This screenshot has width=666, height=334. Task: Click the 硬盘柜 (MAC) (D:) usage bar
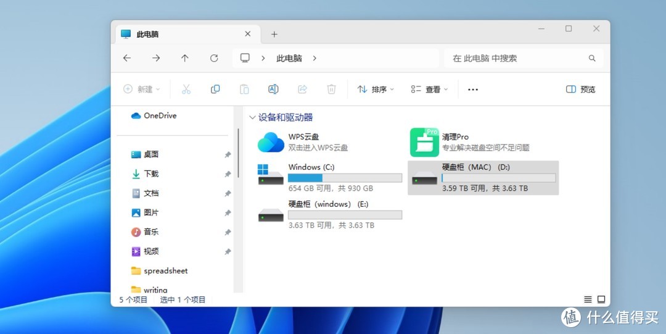pyautogui.click(x=499, y=178)
